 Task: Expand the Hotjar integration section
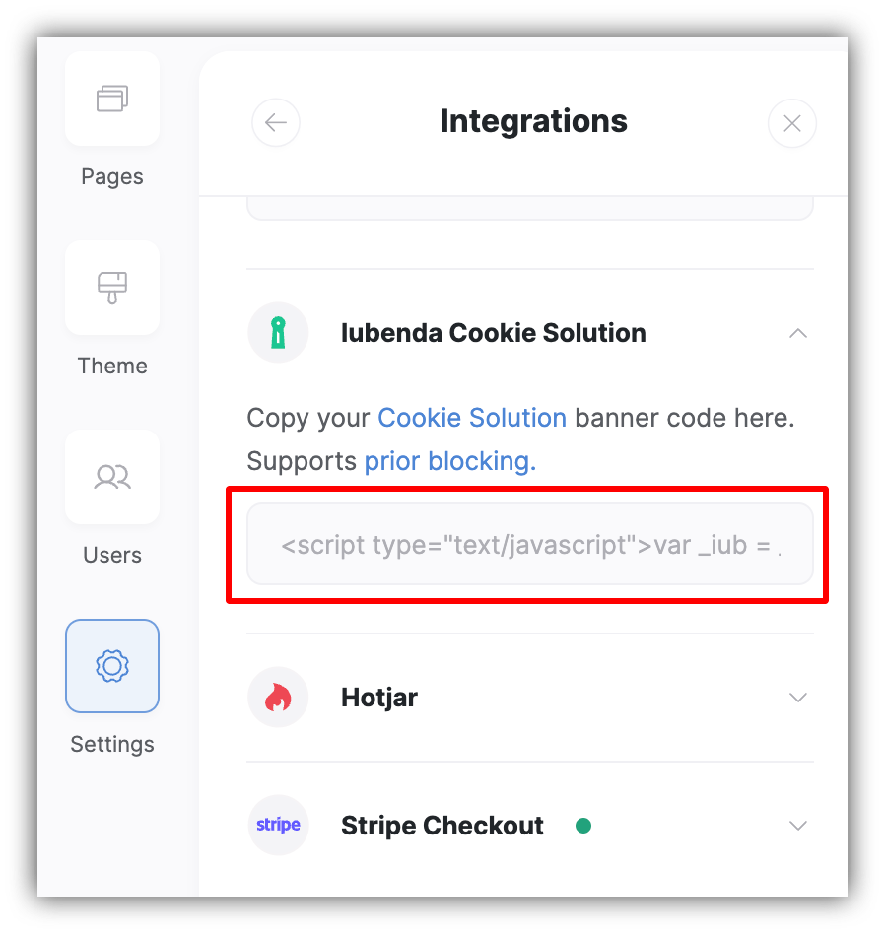click(798, 697)
